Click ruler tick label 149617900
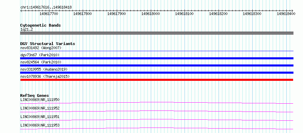Viewport: 303px width, 133px height. pos(116,14)
